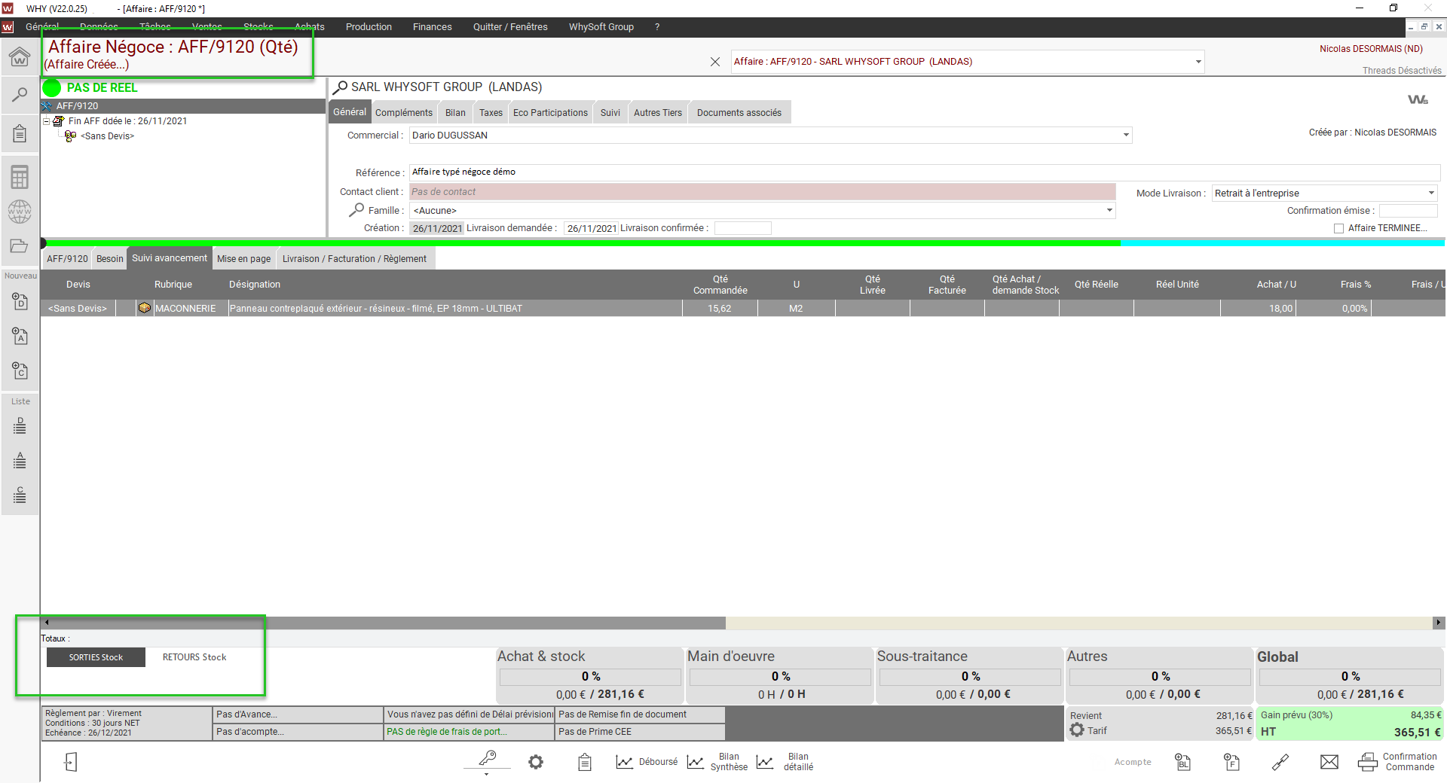Open the folder icon in left sidebar
The width and height of the screenshot is (1447, 783).
[20, 245]
